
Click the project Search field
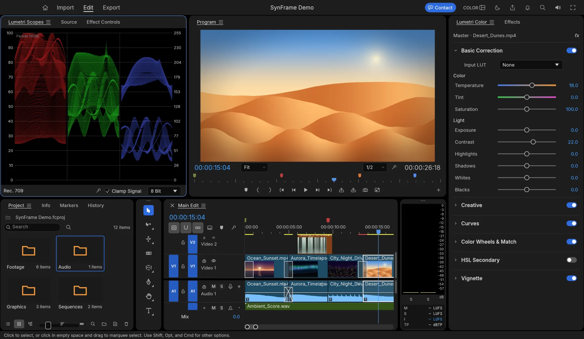click(x=32, y=227)
